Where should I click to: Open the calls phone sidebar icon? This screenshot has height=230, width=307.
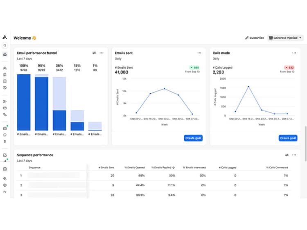pos(5,115)
